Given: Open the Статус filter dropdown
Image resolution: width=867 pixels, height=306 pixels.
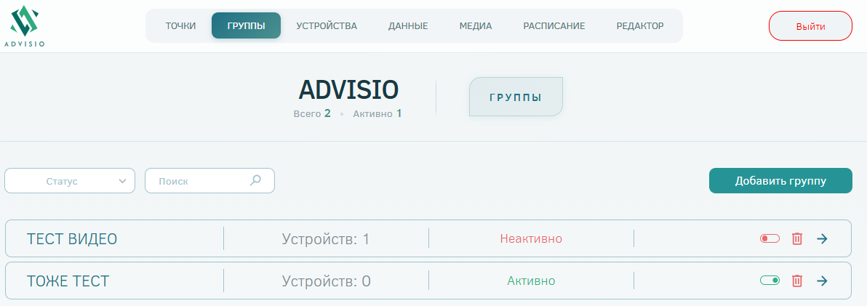Looking at the screenshot, I should tap(70, 180).
